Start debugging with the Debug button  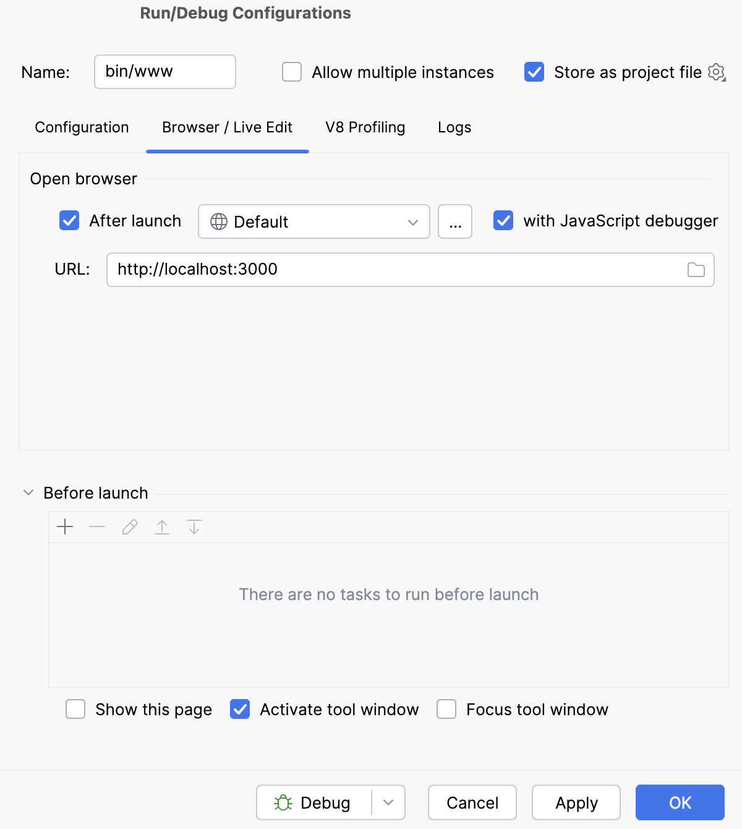pyautogui.click(x=315, y=802)
